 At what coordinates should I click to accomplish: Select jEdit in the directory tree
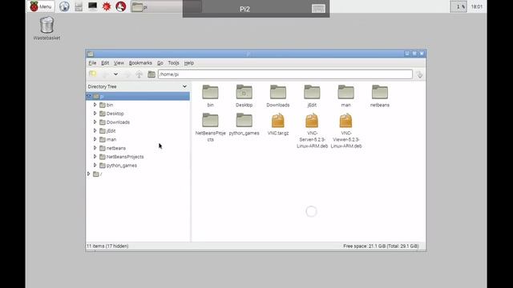(x=111, y=131)
